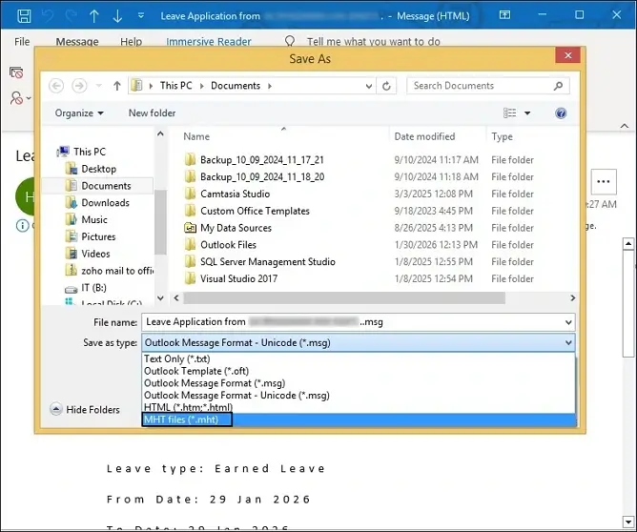This screenshot has height=532, width=637.
Task: Click horizontal scrollbar in file list
Action: 344,298
